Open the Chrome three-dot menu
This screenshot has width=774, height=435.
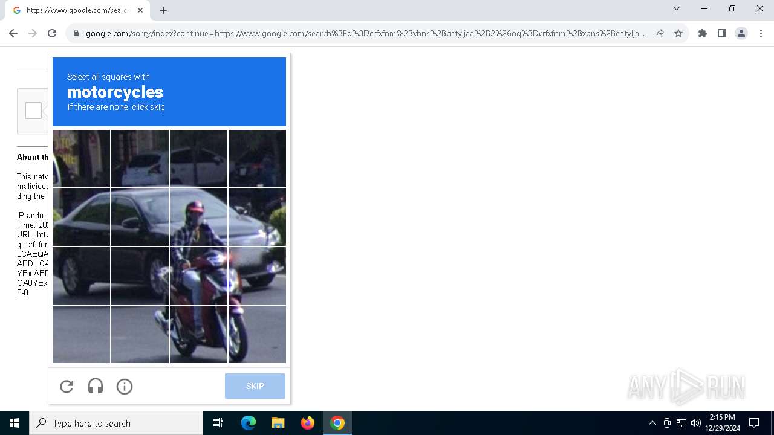(x=761, y=33)
